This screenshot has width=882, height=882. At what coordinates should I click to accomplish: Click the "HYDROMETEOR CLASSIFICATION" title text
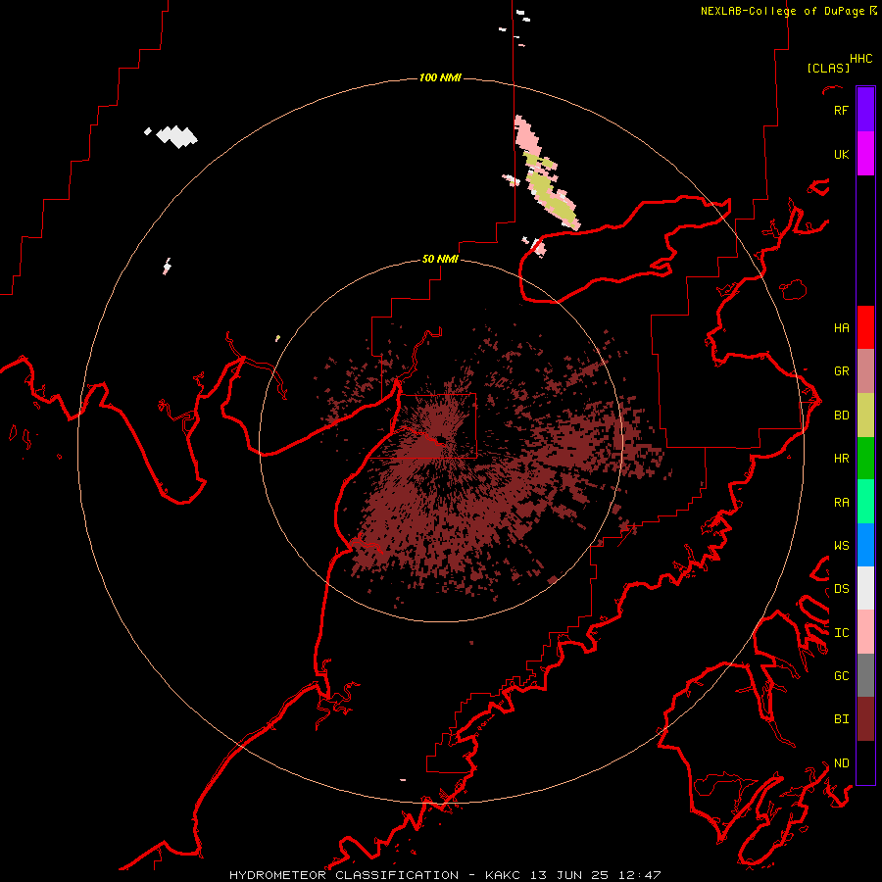pyautogui.click(x=344, y=875)
